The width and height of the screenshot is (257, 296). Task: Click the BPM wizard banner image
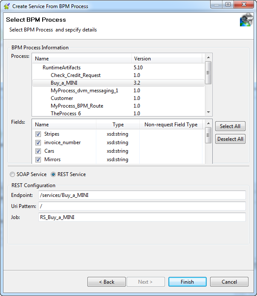246,20
